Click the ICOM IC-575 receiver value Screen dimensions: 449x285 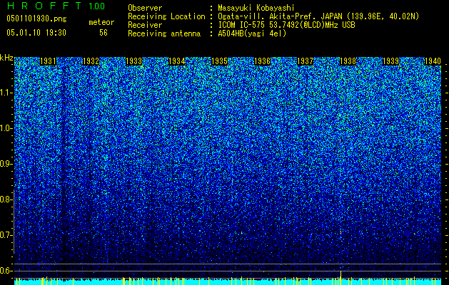[286, 25]
